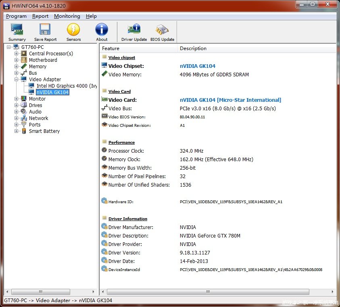Image resolution: width=340 pixels, height=307 pixels.
Task: Expand the Motherboard node
Action: point(16,60)
